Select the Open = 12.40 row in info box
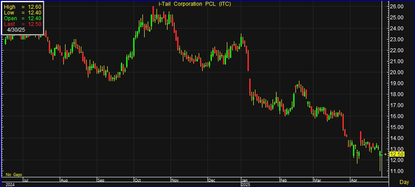 click(x=22, y=18)
